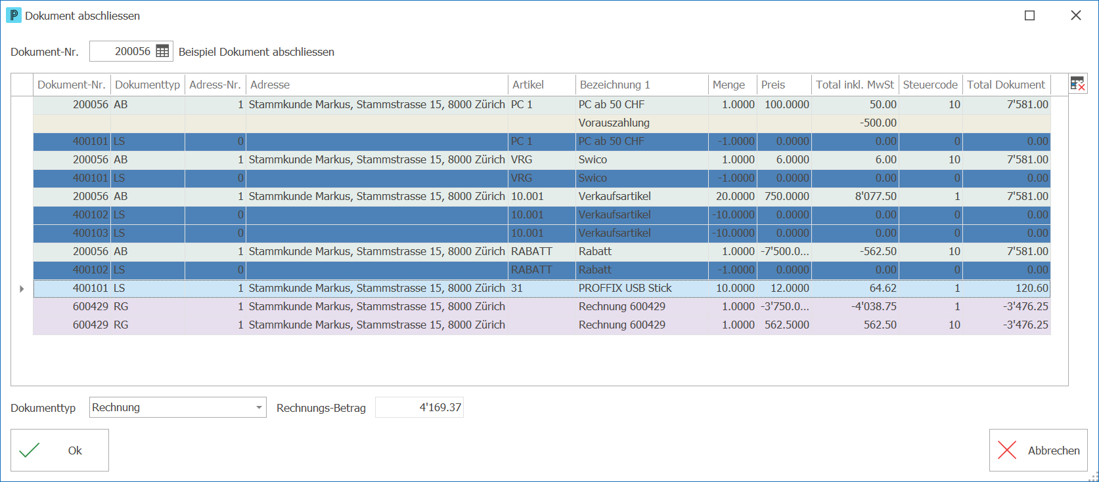Open the document lookup grid icon
This screenshot has width=1099, height=482.
tap(162, 51)
